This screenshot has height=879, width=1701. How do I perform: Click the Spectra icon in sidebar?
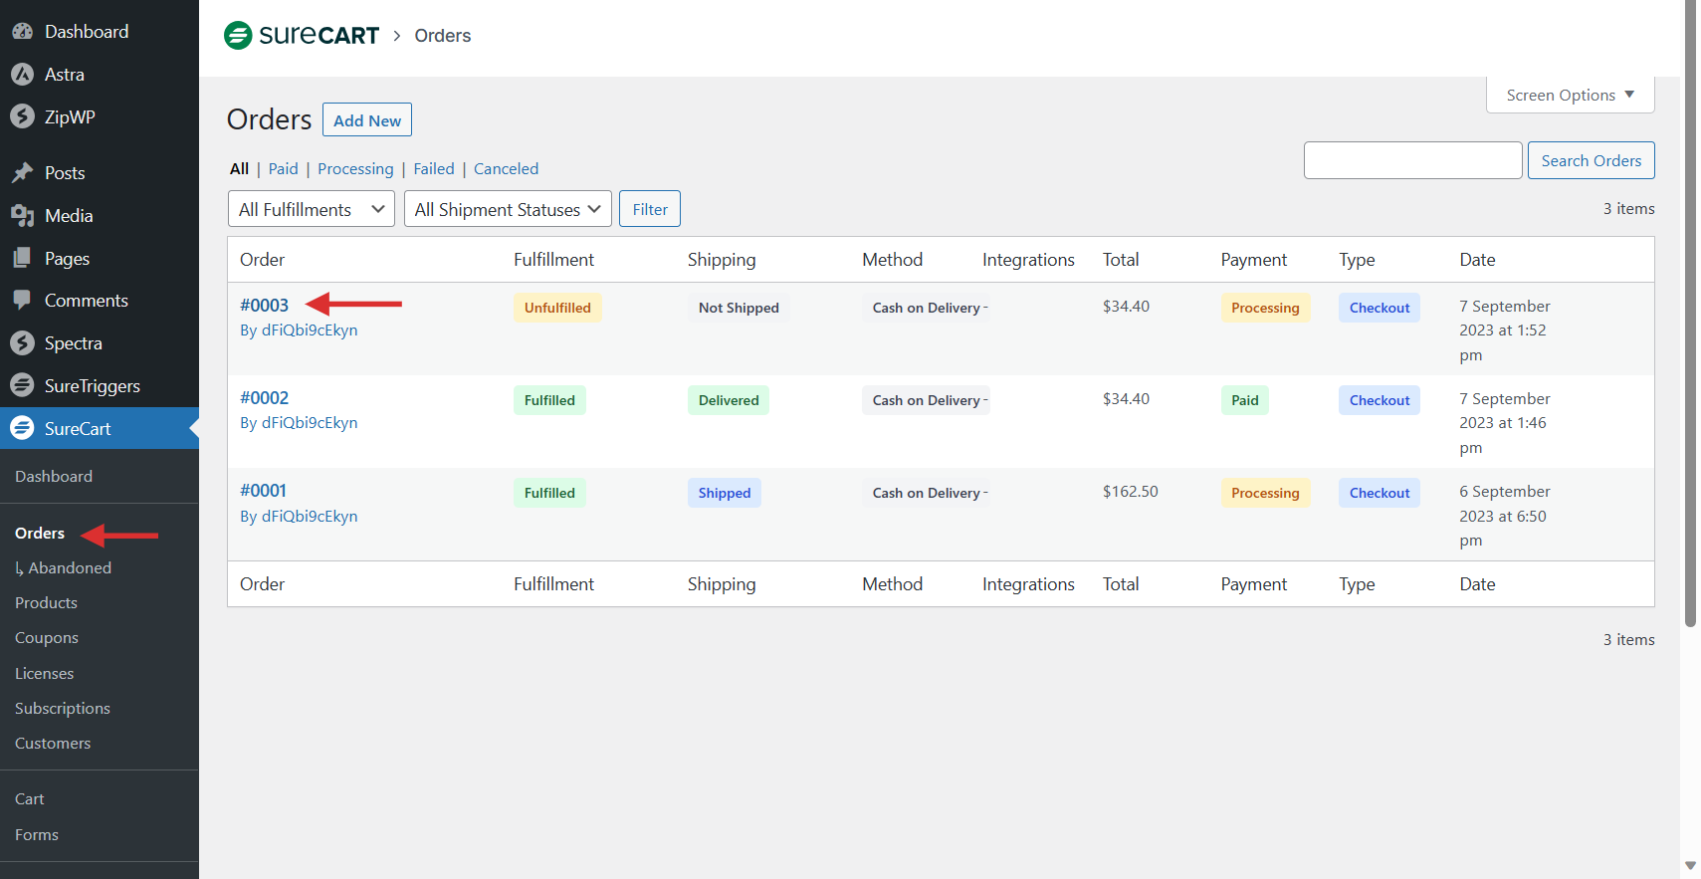(x=22, y=343)
